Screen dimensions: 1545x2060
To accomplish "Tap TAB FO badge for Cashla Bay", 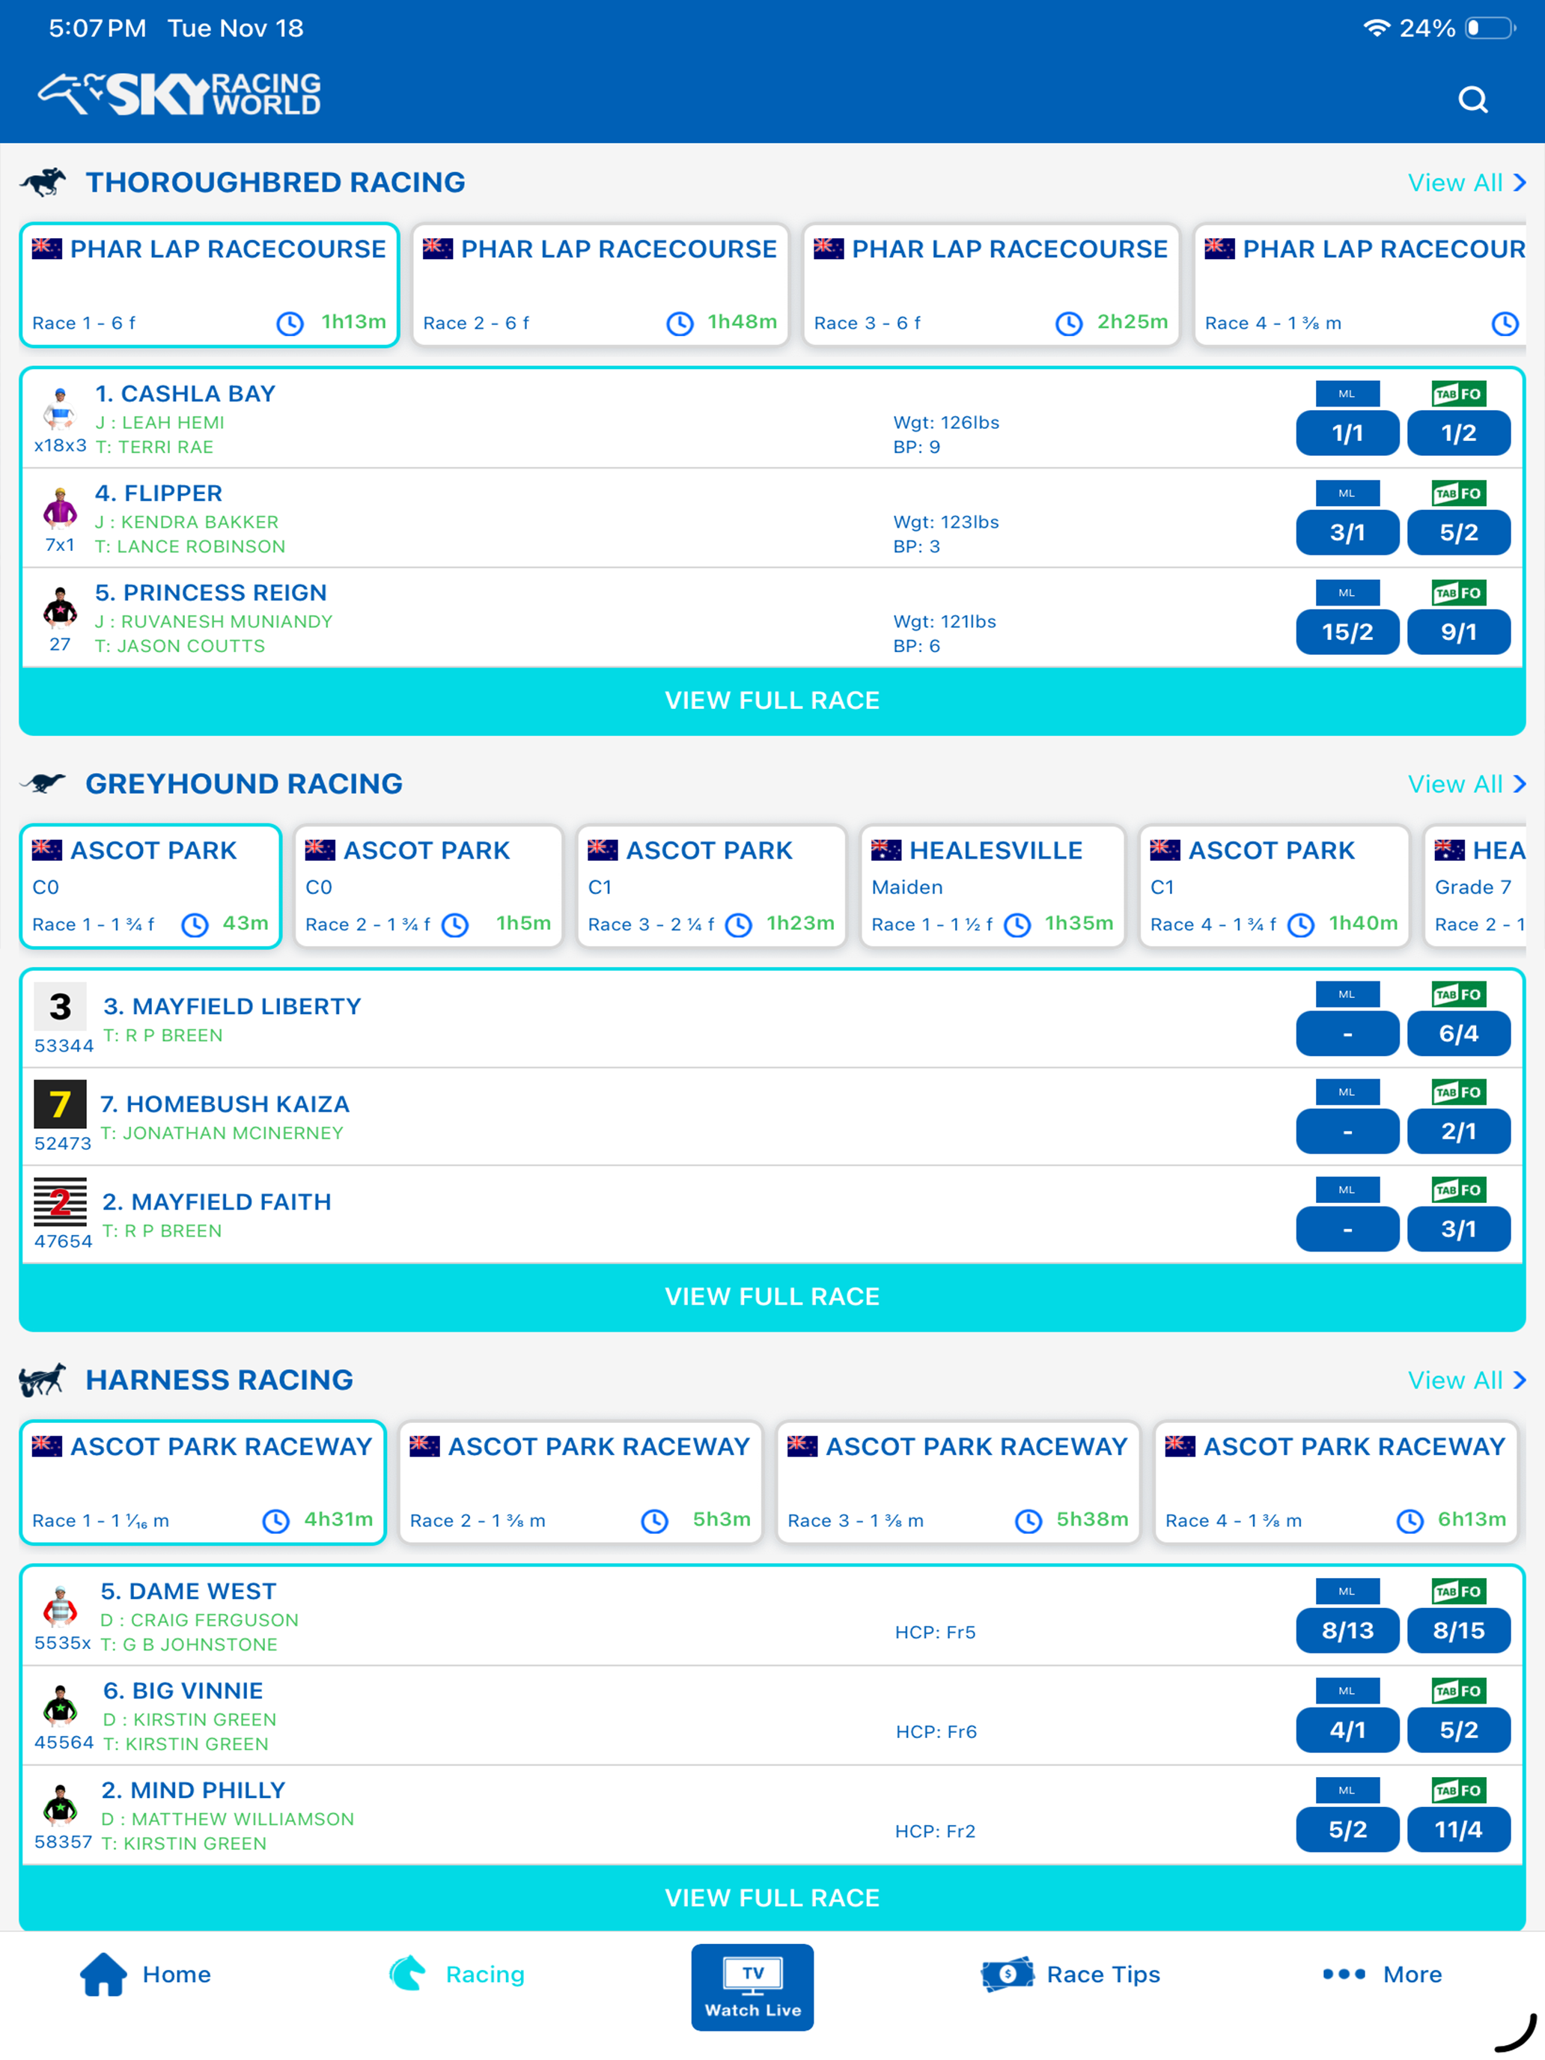I will point(1458,394).
